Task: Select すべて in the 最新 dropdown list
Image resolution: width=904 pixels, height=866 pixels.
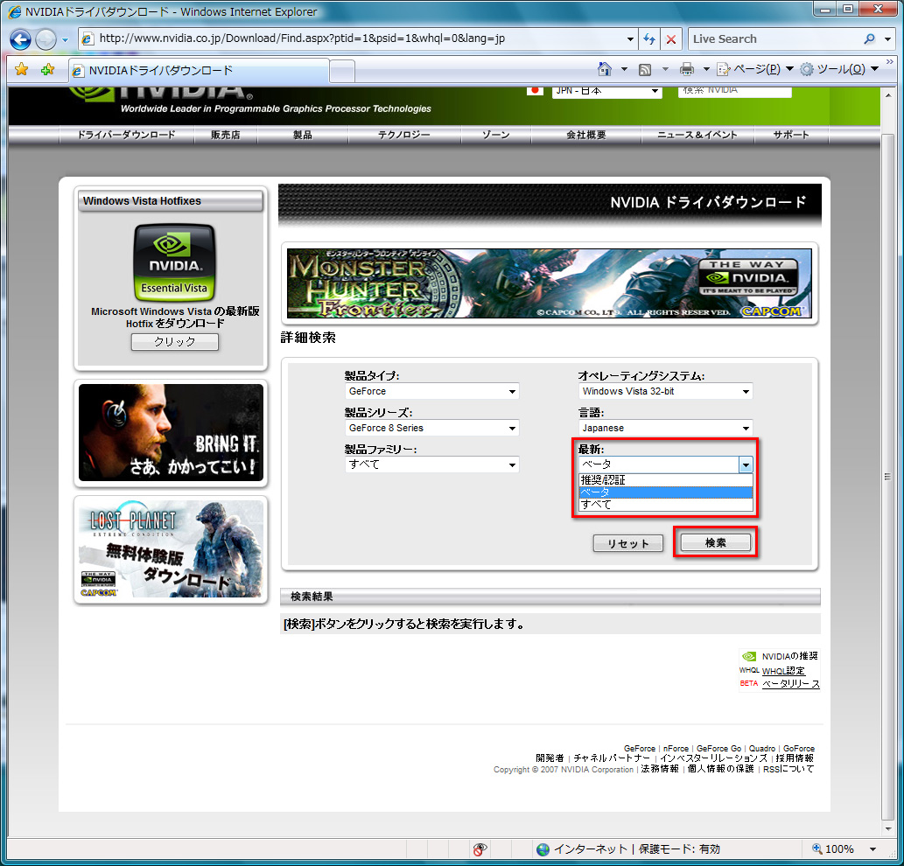Action: 665,504
